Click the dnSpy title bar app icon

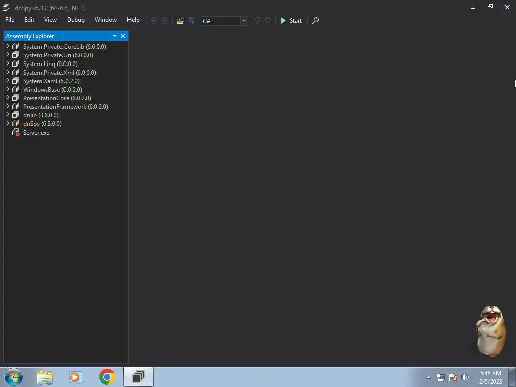[6, 7]
